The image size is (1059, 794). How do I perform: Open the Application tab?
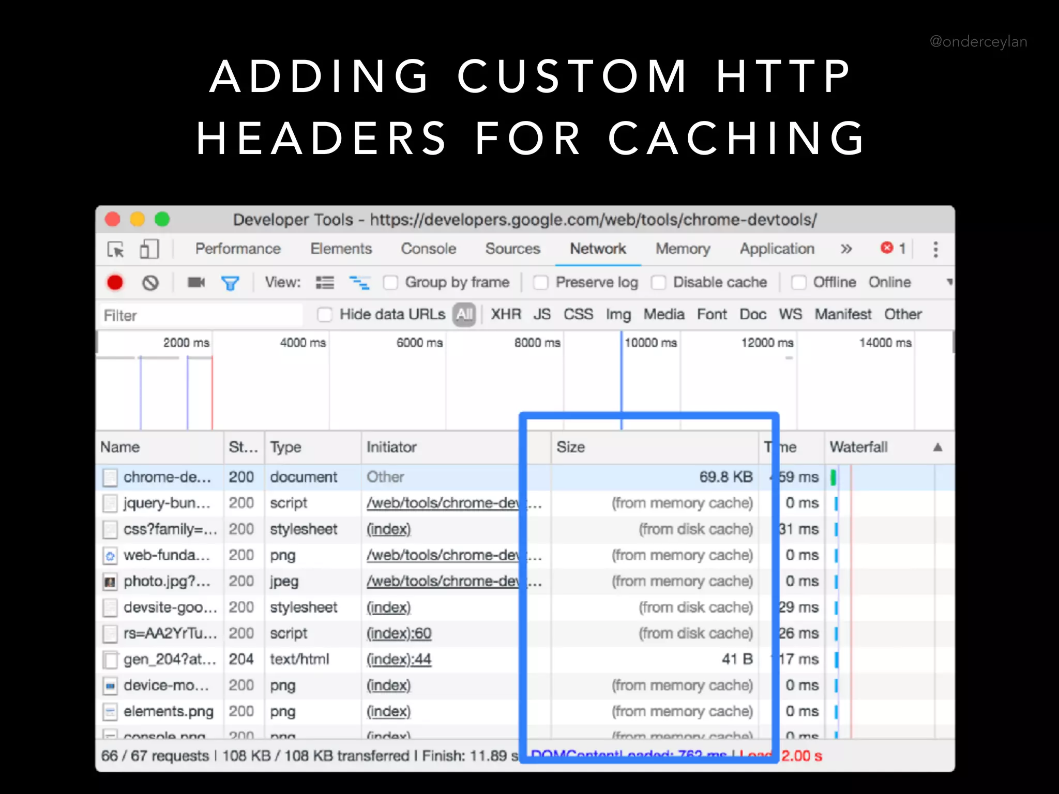(x=777, y=249)
